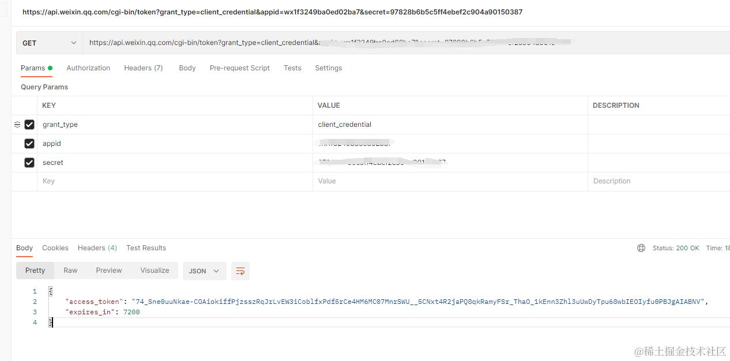Uncheck the grant_type parameter checkbox
The height and width of the screenshot is (361, 730).
(29, 125)
